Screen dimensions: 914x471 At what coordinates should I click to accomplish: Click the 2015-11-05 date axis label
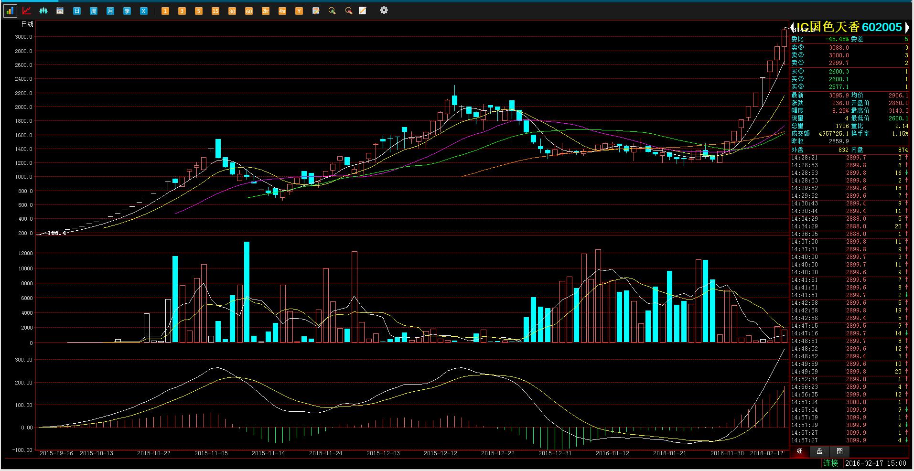tap(211, 453)
